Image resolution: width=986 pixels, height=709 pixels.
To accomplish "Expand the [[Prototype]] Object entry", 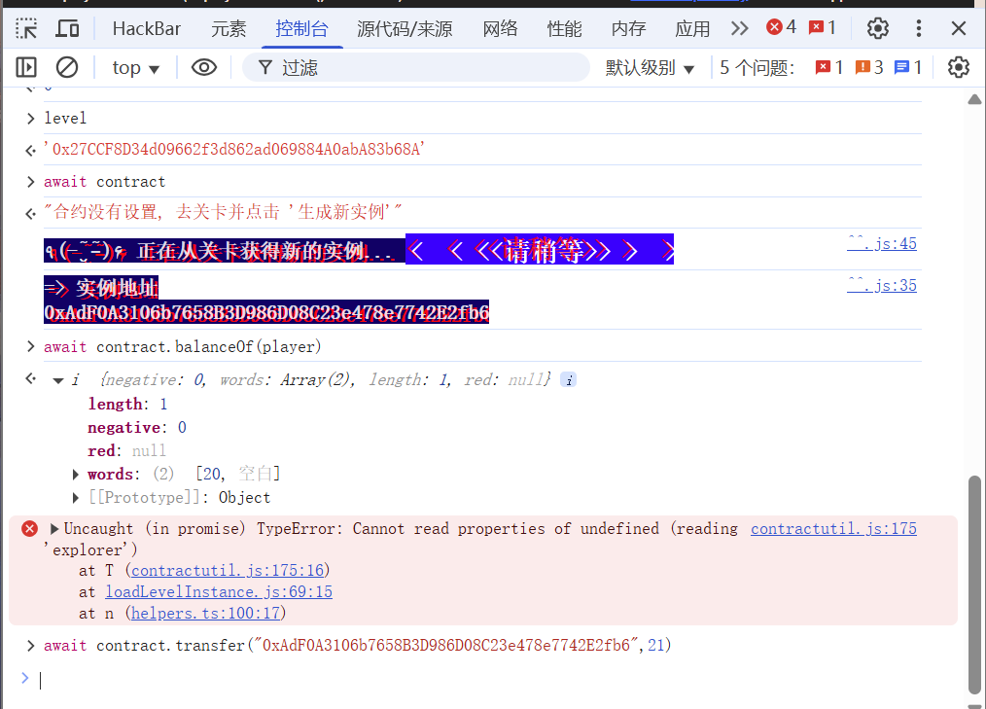I will point(76,498).
